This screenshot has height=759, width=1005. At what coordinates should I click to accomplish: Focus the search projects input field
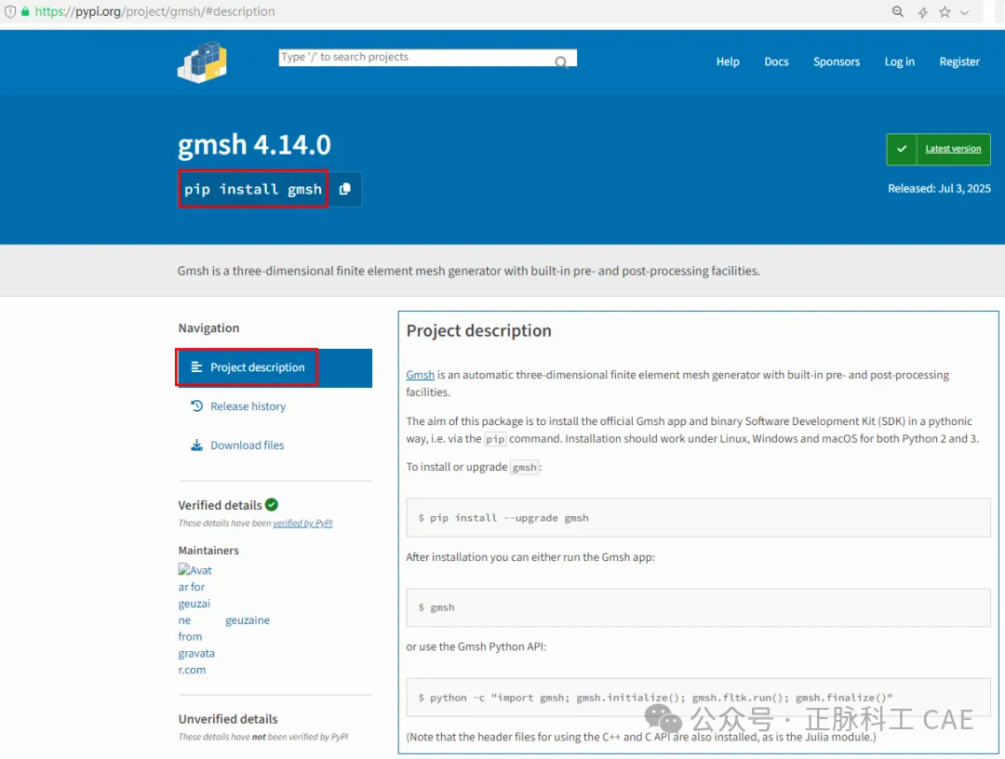pos(414,58)
